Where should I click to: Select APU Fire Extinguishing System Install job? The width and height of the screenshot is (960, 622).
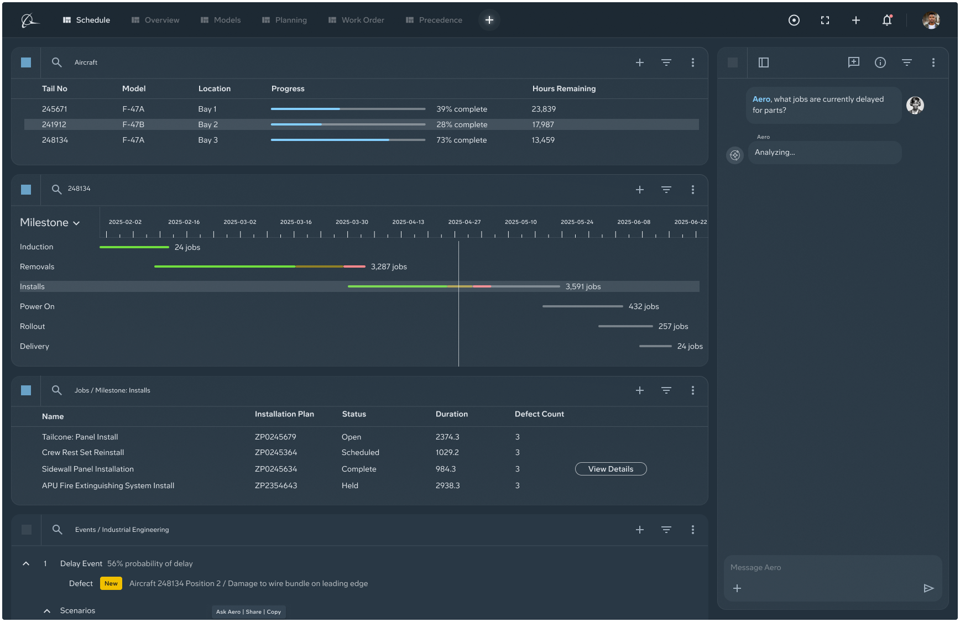108,485
